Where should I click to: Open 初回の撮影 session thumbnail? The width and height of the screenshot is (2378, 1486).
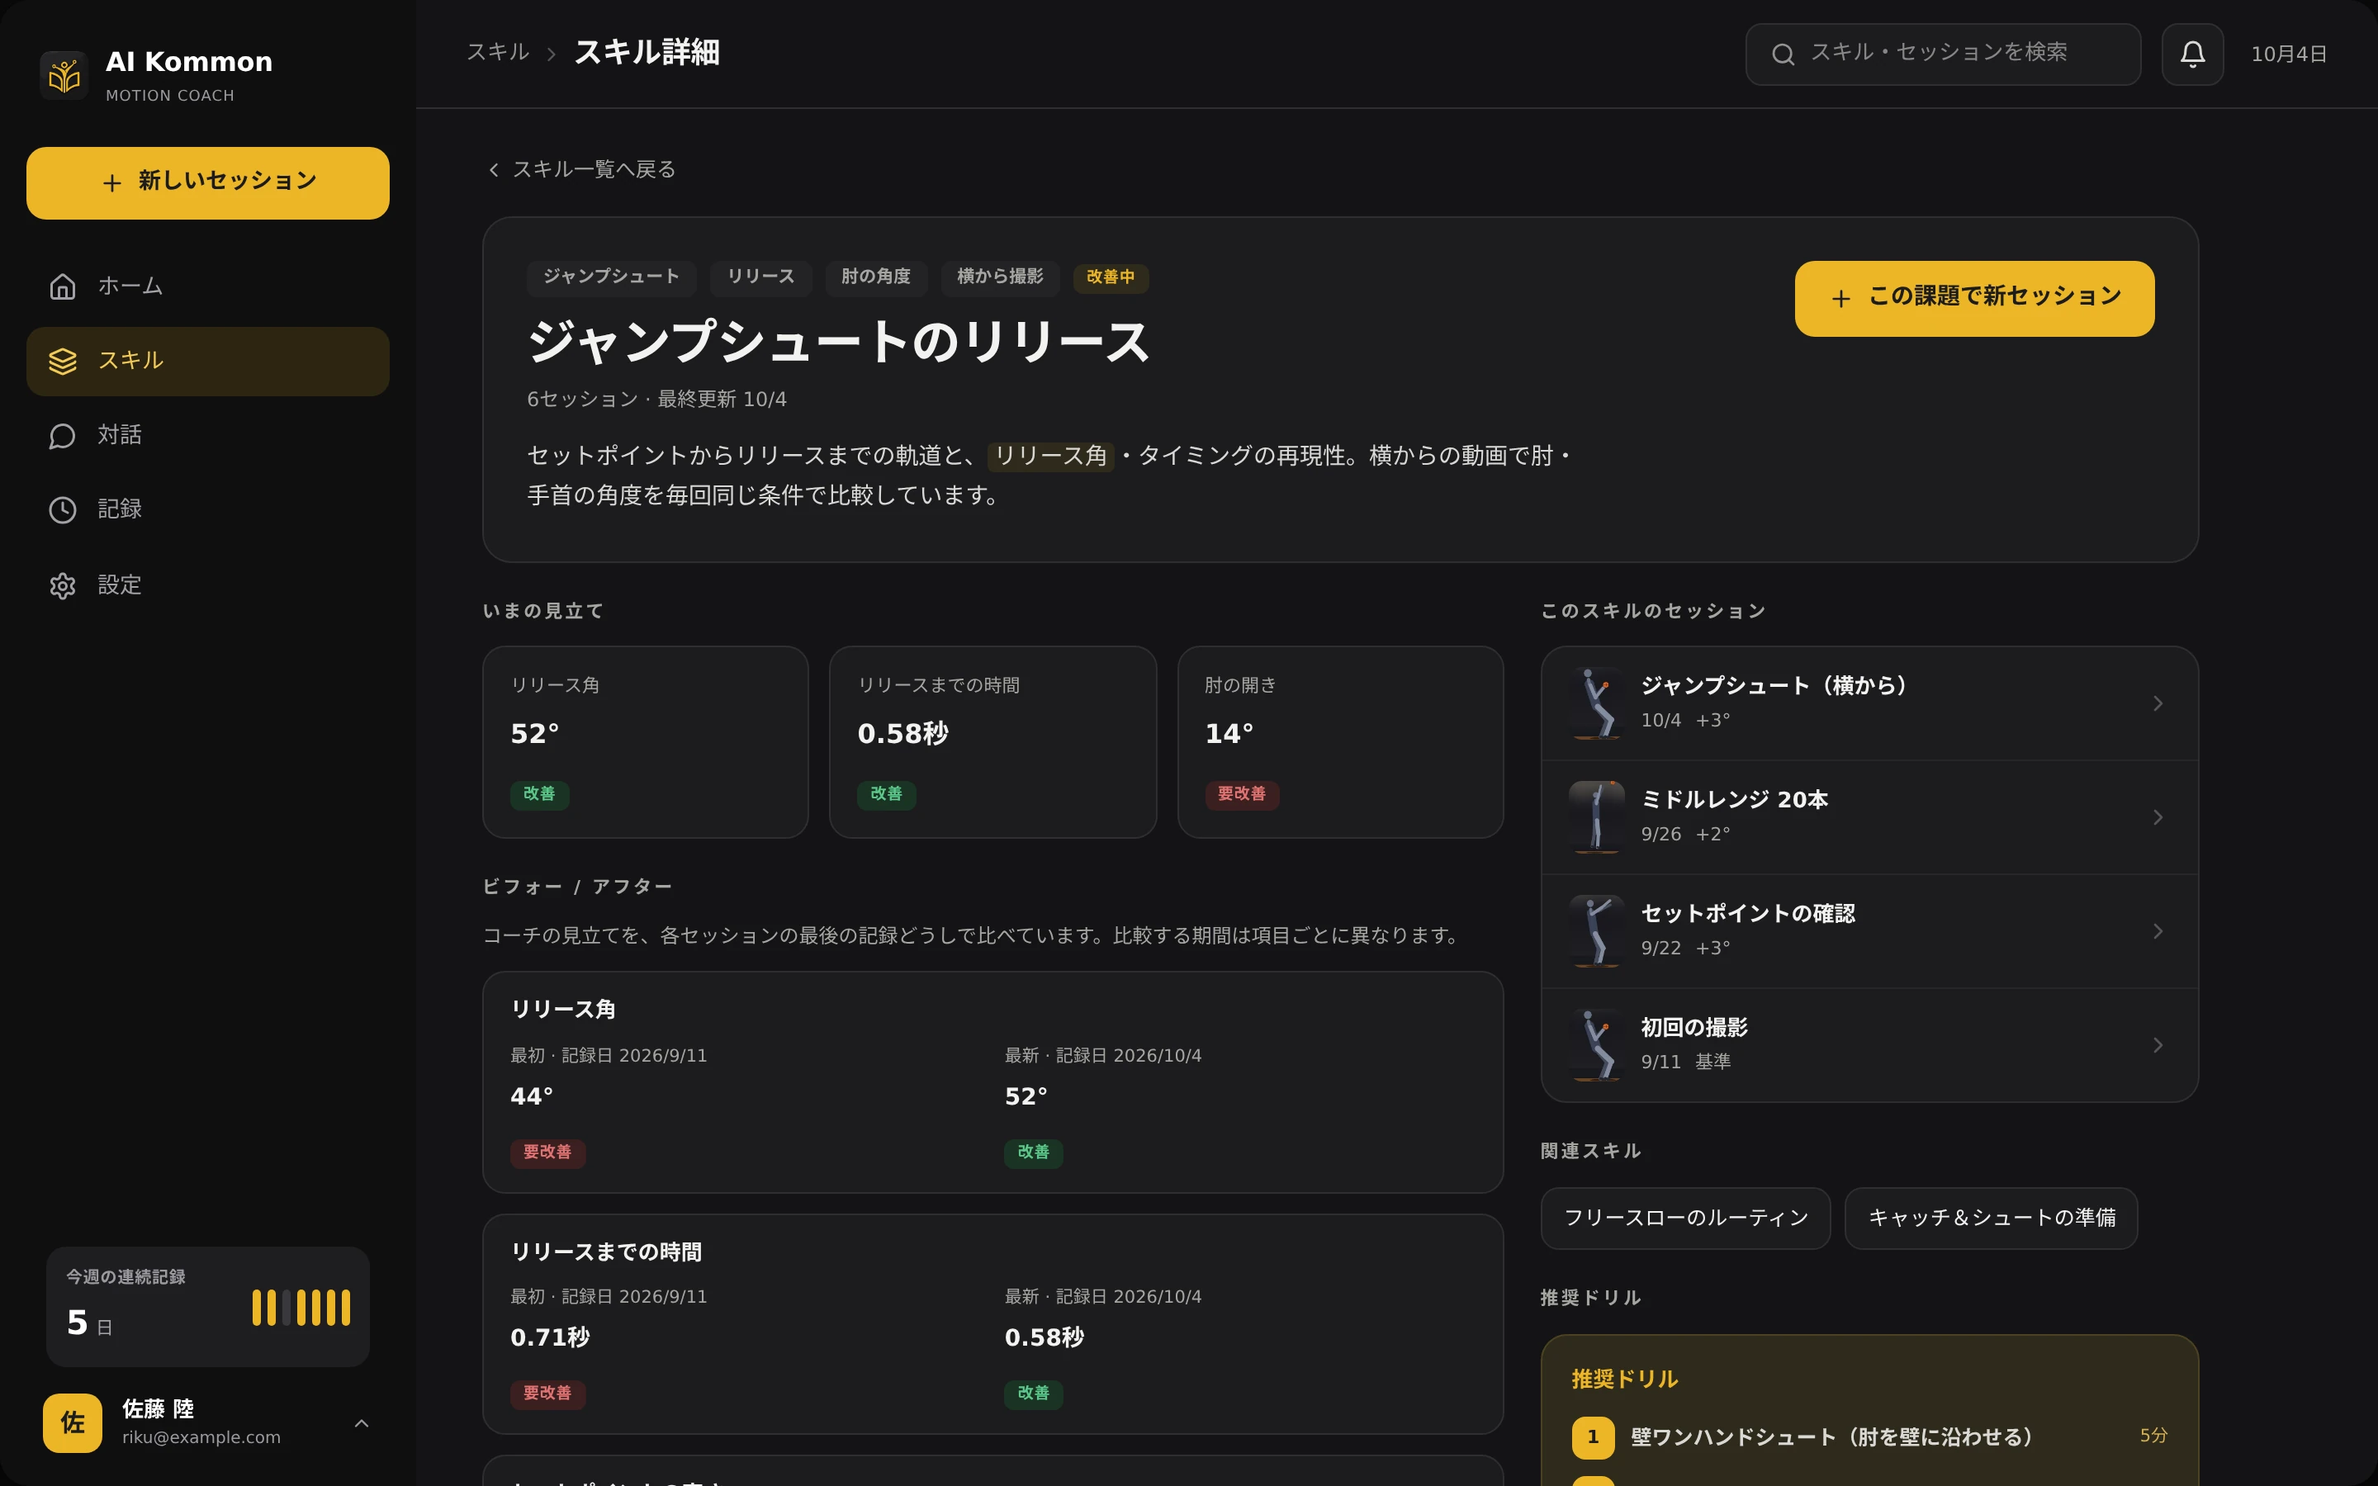[1596, 1046]
